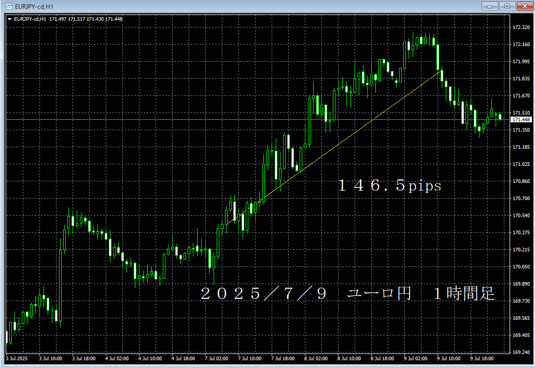
Task: Click the 172.320 price scale label
Action: [x=520, y=27]
